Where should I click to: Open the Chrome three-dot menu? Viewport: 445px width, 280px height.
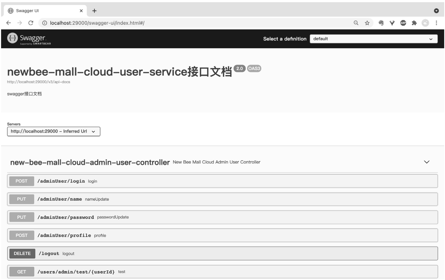pos(436,23)
